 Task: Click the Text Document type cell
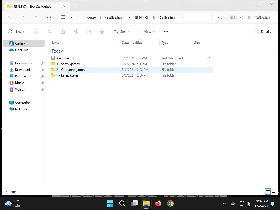[172, 58]
